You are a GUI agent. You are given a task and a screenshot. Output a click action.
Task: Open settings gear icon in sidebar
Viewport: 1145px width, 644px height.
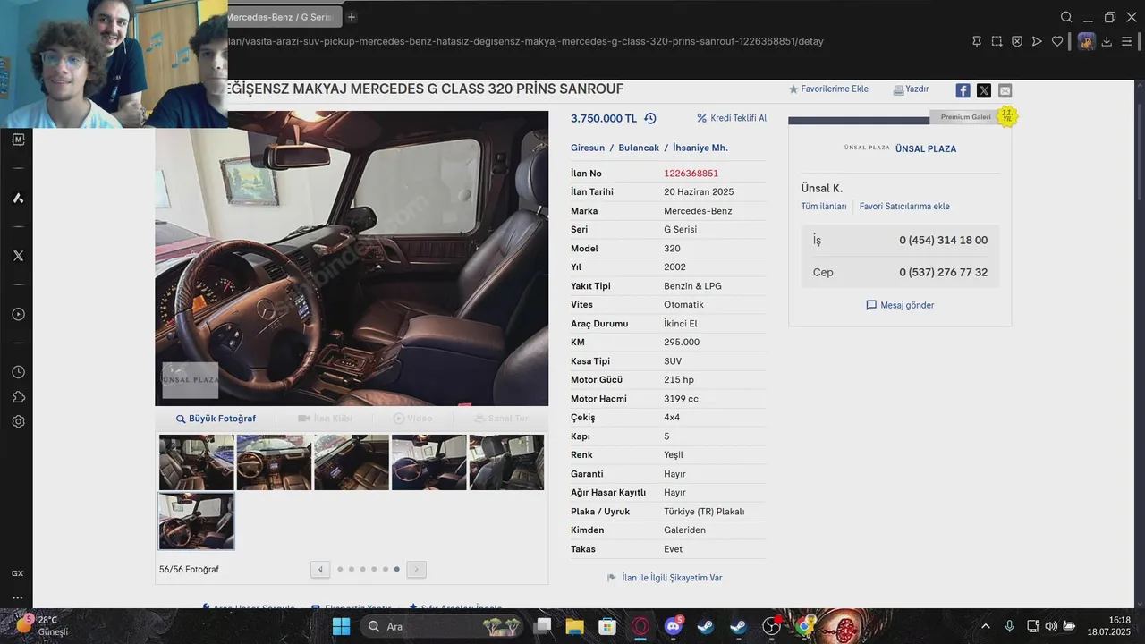click(18, 421)
